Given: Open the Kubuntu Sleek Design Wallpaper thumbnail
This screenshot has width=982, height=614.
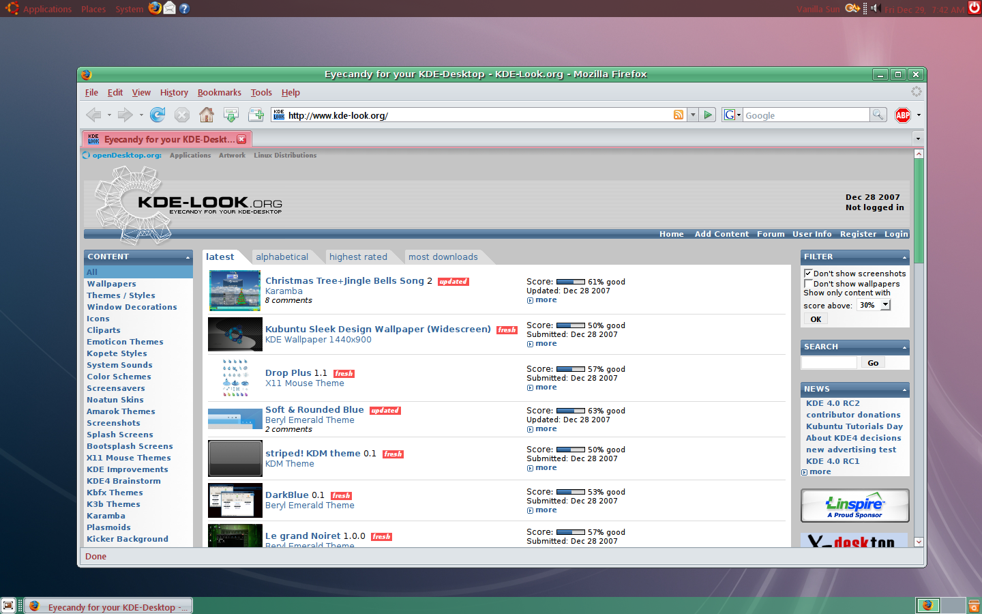Looking at the screenshot, I should (x=235, y=334).
